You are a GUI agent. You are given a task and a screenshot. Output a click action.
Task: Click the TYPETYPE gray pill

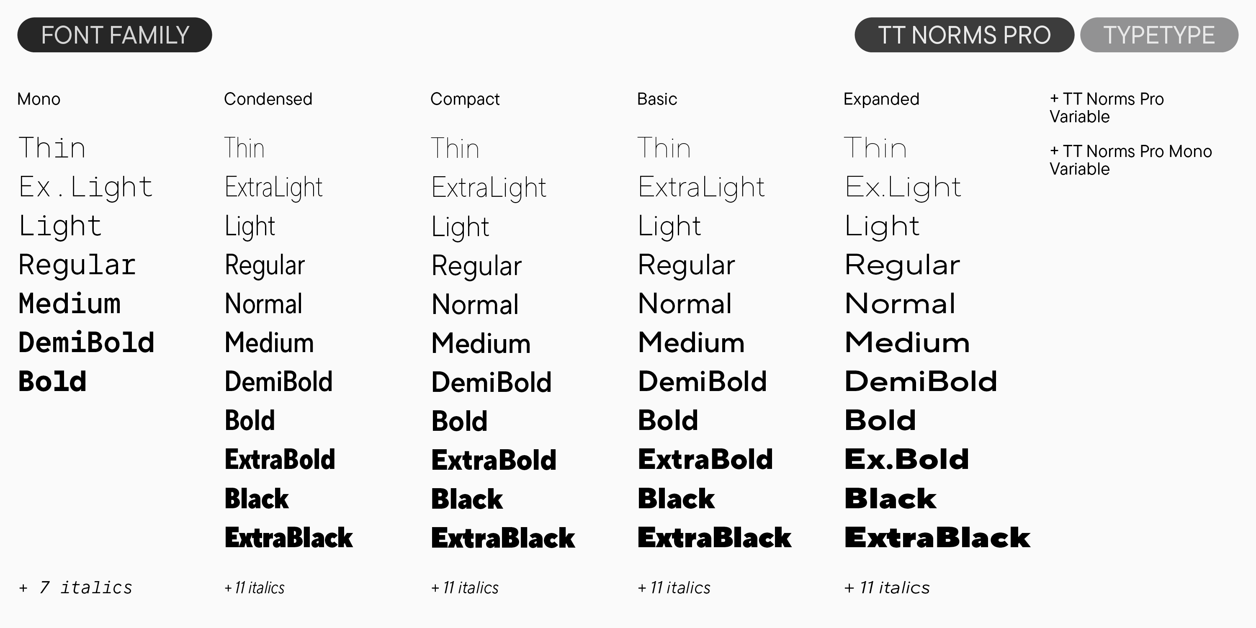pos(1159,35)
